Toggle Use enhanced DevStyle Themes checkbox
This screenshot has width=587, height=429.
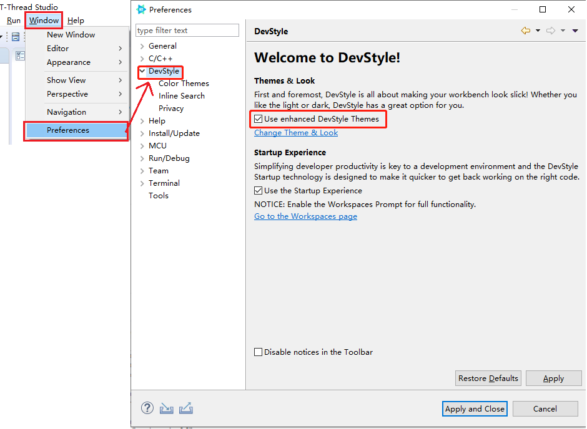tap(258, 119)
